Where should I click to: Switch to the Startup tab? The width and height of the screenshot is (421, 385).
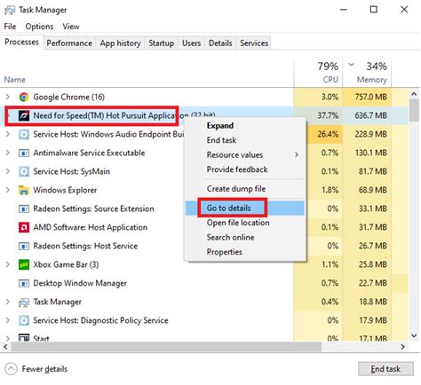161,43
